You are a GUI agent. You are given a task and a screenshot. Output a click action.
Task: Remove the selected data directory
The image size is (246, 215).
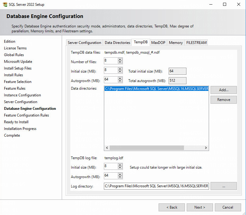pyautogui.click(x=224, y=100)
